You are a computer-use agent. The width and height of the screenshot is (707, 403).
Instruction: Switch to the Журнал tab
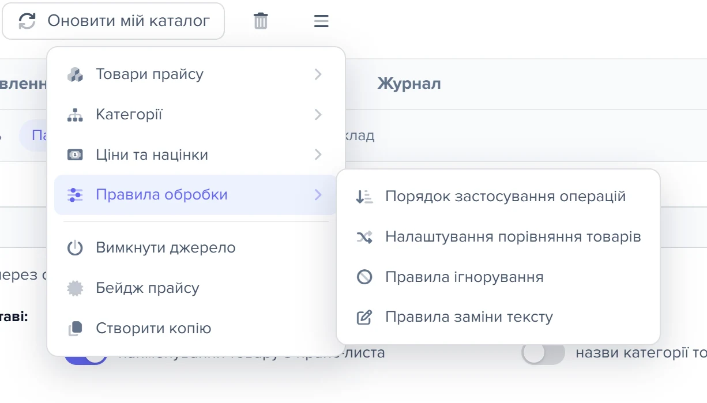409,84
